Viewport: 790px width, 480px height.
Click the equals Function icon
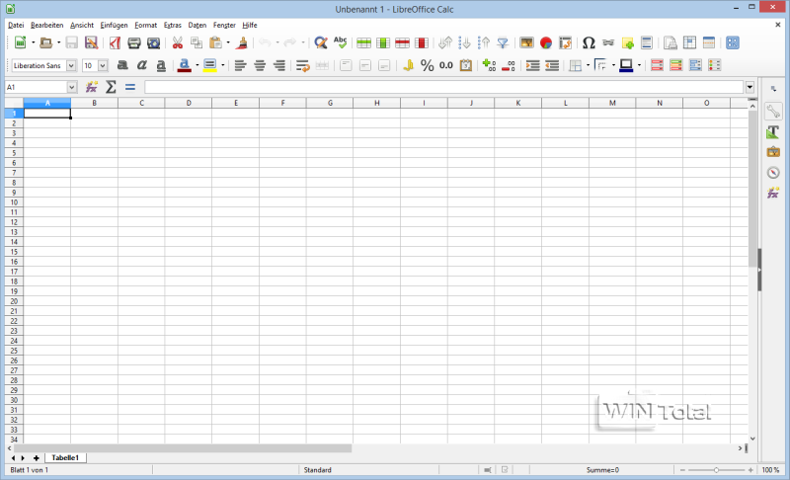click(130, 87)
